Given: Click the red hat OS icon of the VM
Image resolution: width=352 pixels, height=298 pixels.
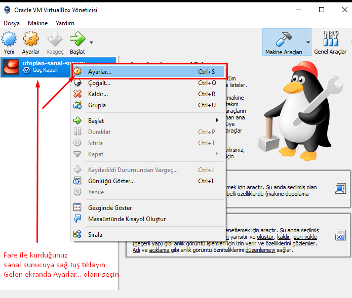Looking at the screenshot, I should [11, 67].
